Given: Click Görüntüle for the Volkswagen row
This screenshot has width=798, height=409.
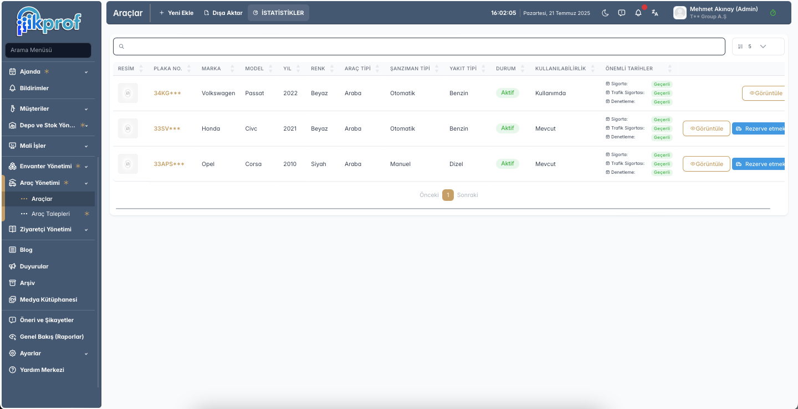Looking at the screenshot, I should tap(764, 93).
